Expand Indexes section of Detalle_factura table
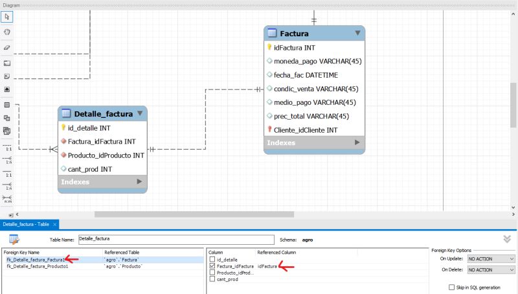The height and width of the screenshot is (294, 518). (x=139, y=181)
